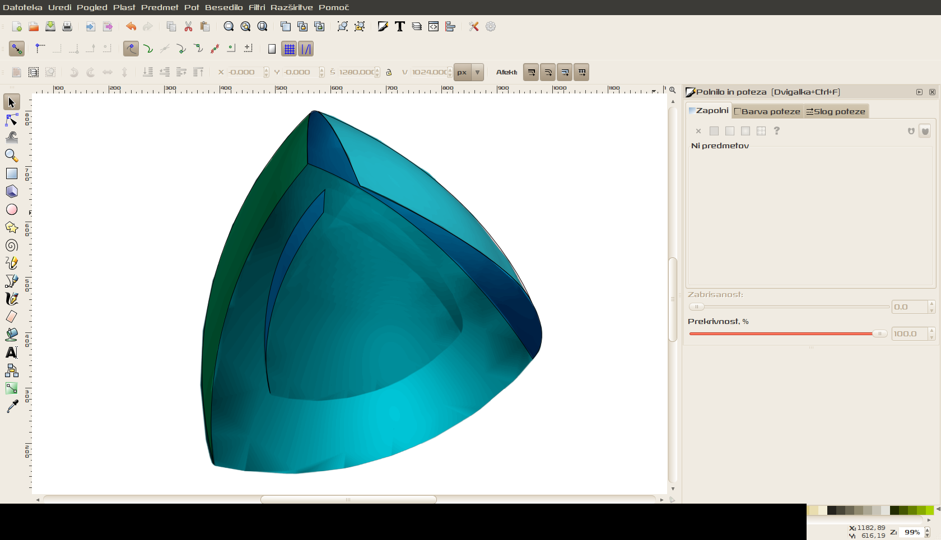Open the Filtri menu

(257, 7)
